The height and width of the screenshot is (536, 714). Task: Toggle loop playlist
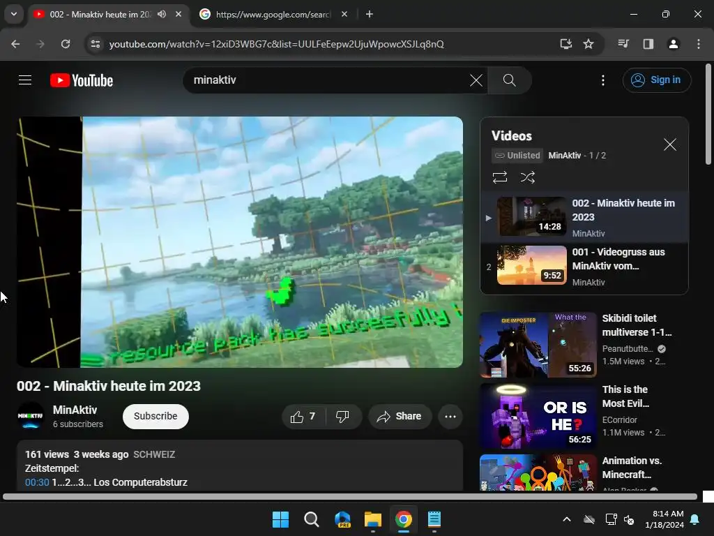point(499,177)
